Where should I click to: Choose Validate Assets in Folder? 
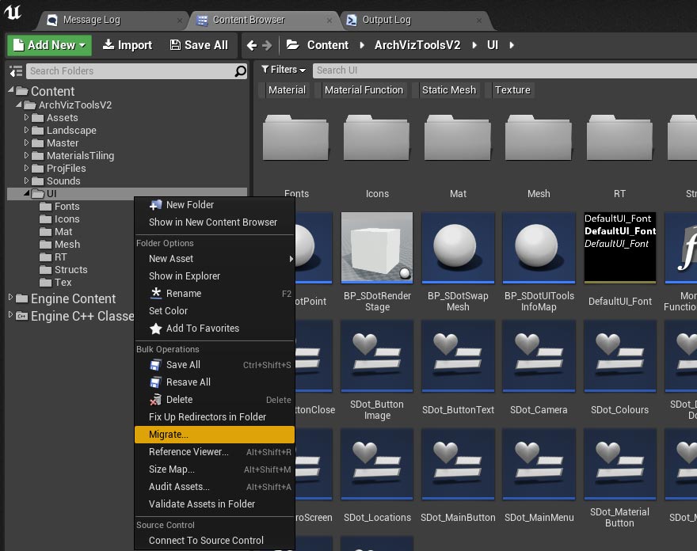pyautogui.click(x=215, y=504)
